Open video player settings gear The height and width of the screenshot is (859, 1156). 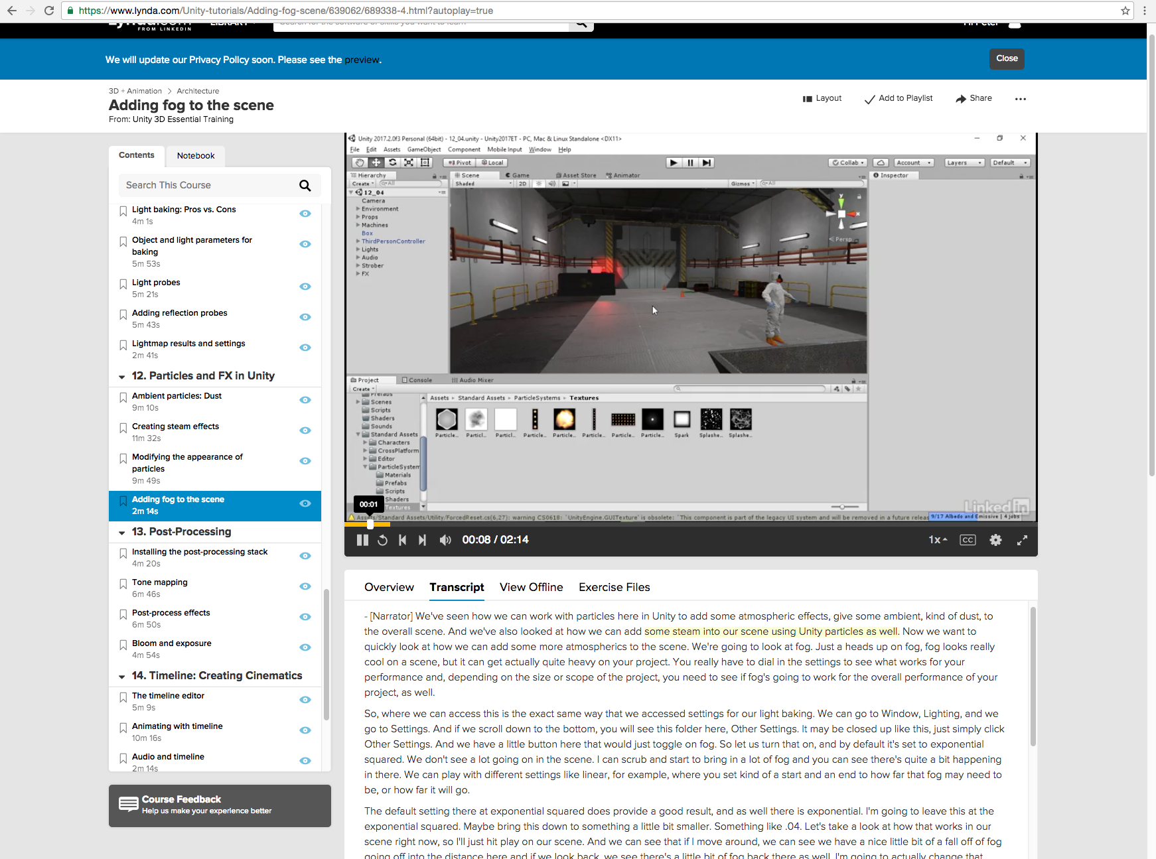click(x=995, y=540)
